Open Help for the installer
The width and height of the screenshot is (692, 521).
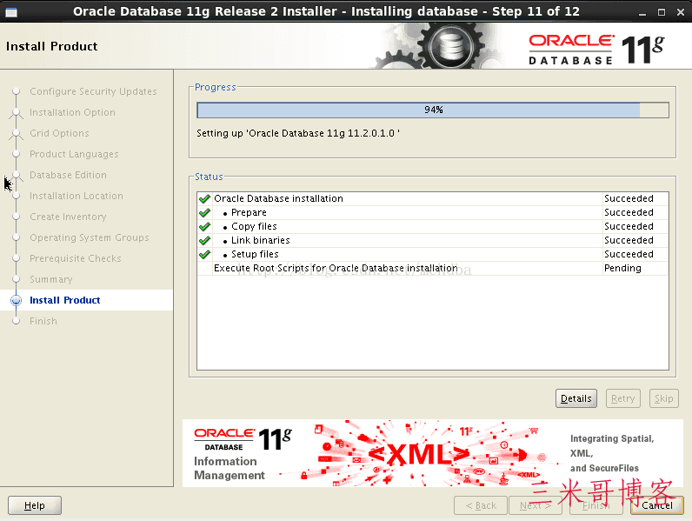pos(35,505)
